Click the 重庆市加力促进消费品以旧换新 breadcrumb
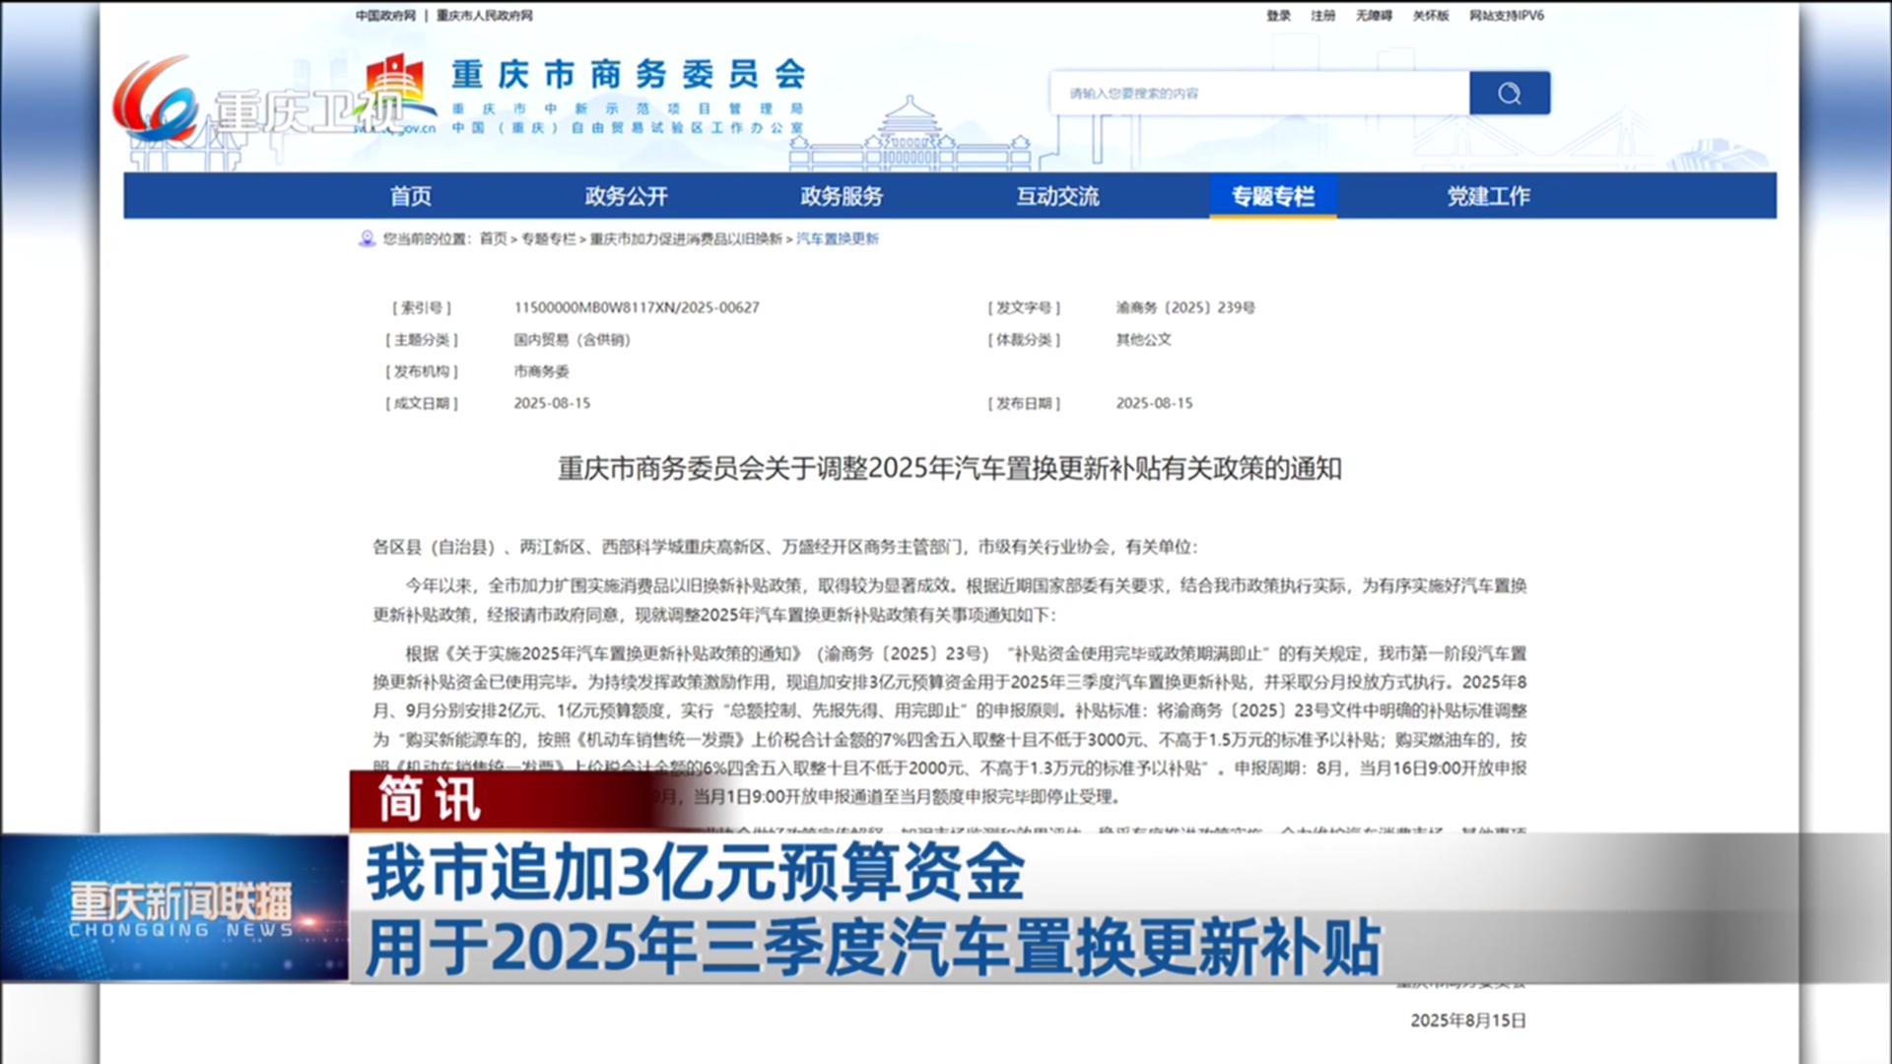 [686, 238]
